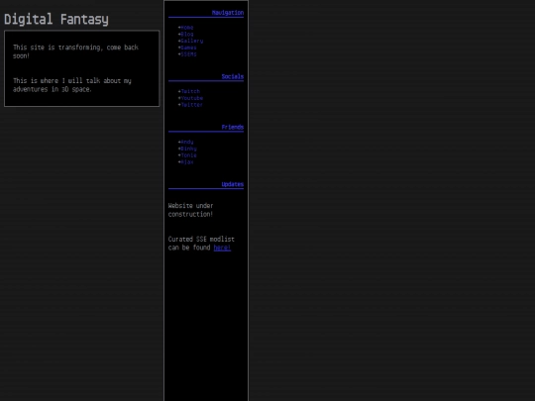Click the Navigation section heading
Viewport: 535px width, 401px height.
tap(228, 13)
